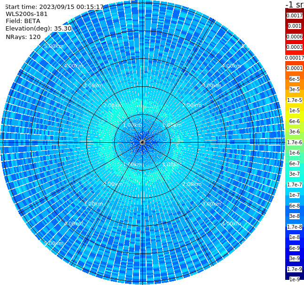Viewport: 304px width, 285px height.
Task: Click the 6e-7 colorbar label
Action: click(295, 163)
